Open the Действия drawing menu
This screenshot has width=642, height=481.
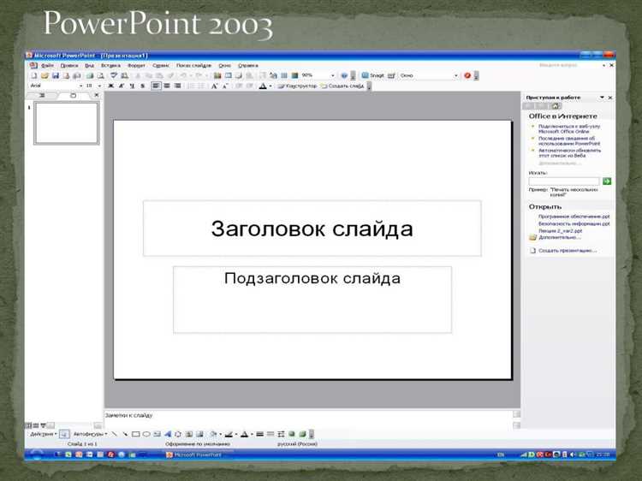(x=43, y=434)
